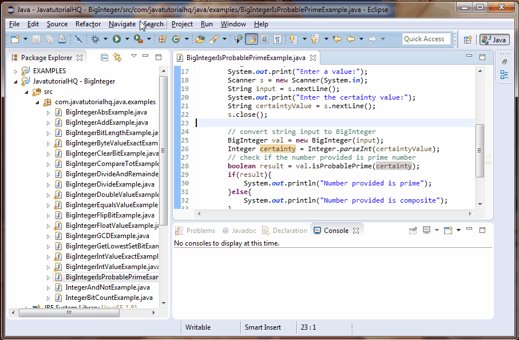Switch to the Java perspective

pos(494,40)
